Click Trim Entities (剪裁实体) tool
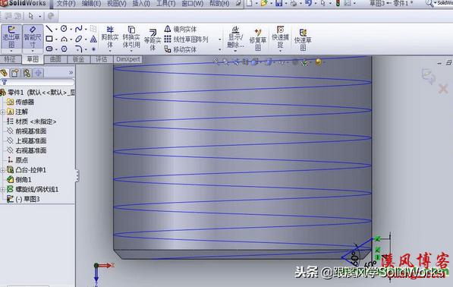The image size is (453, 287). point(110,36)
